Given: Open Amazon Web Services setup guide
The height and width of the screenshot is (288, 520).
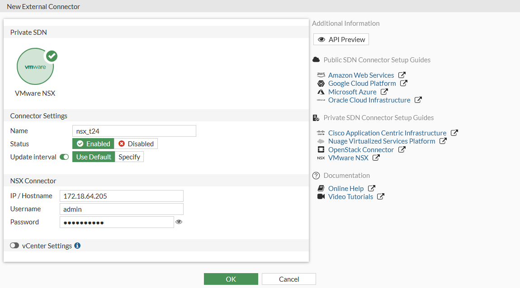Looking at the screenshot, I should pyautogui.click(x=361, y=75).
